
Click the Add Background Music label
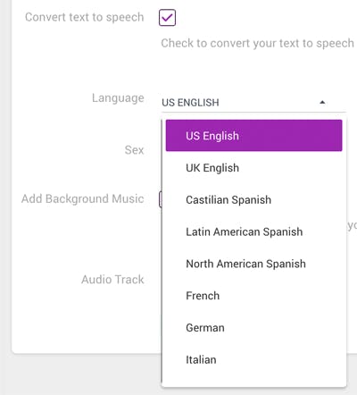[83, 198]
